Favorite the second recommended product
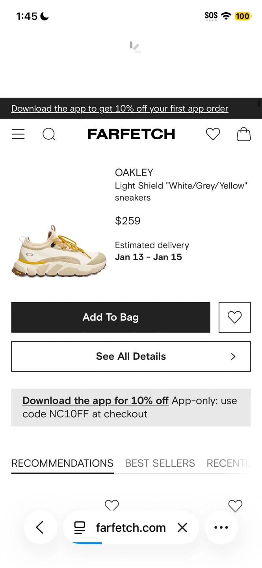Image resolution: width=262 pixels, height=568 pixels. 235,505
